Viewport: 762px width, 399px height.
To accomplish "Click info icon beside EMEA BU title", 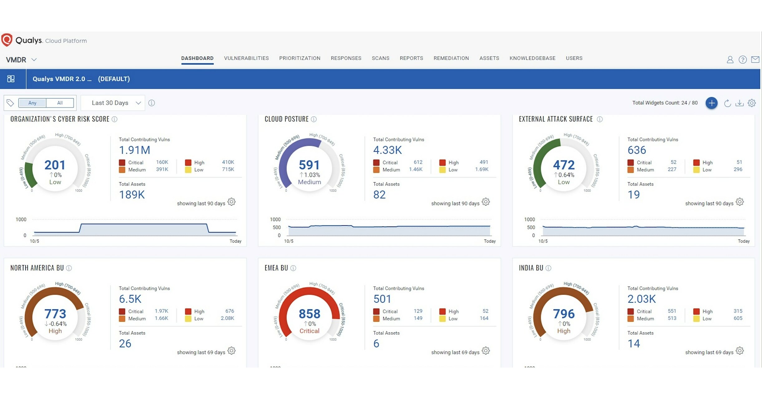I will pos(293,268).
